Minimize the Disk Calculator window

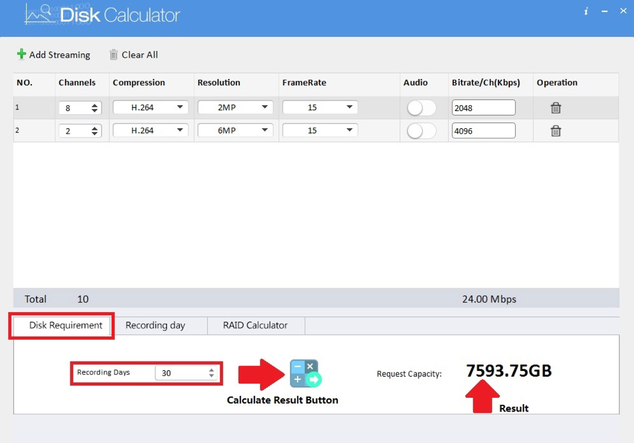click(604, 11)
